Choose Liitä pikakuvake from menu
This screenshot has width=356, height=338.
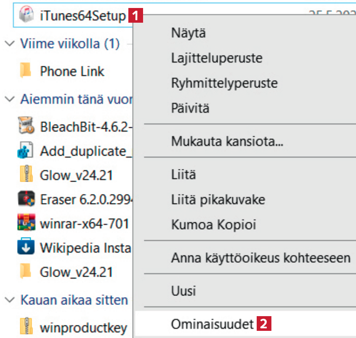218,199
